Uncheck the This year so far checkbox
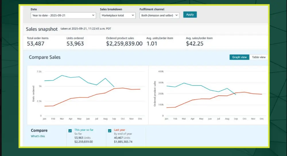This screenshot has height=156, width=287. (x=70, y=131)
